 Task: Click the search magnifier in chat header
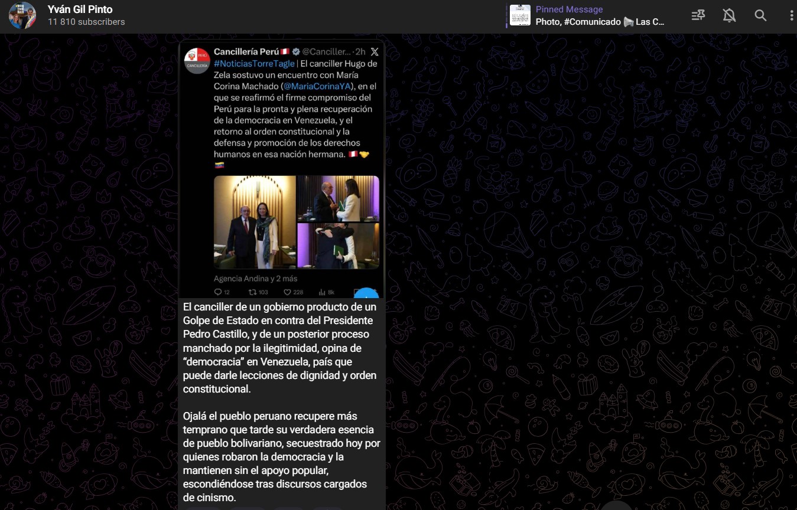click(x=760, y=16)
